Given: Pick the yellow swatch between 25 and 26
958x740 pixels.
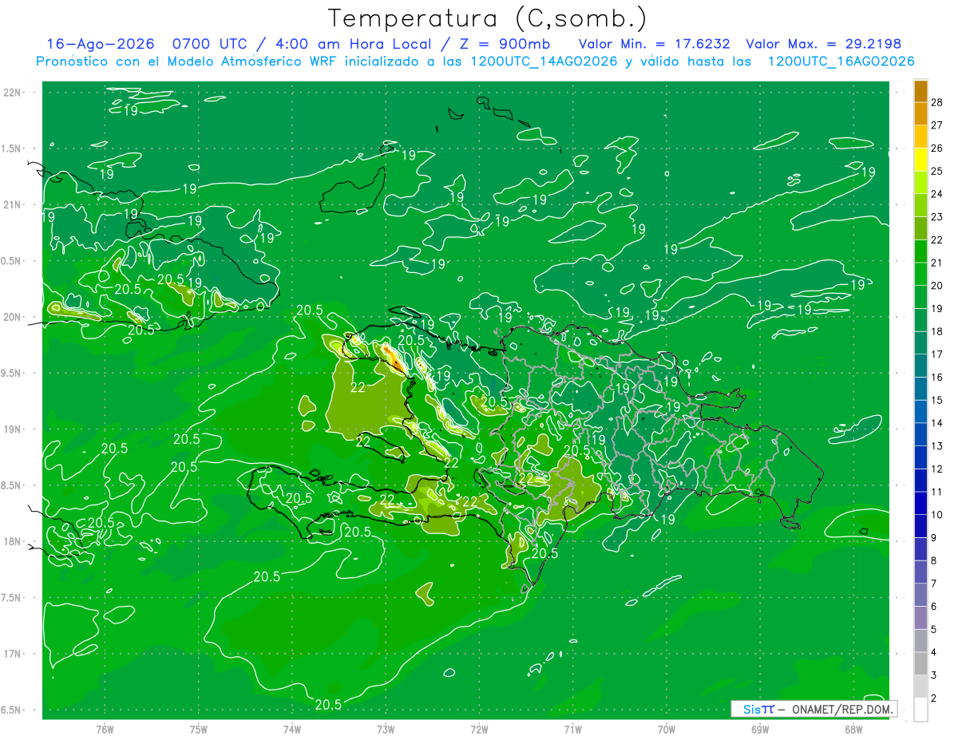Looking at the screenshot, I should [x=920, y=160].
